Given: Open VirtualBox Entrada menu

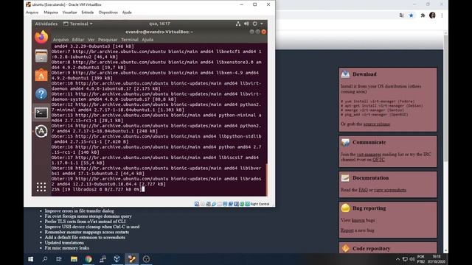Looking at the screenshot, I should coord(88,13).
